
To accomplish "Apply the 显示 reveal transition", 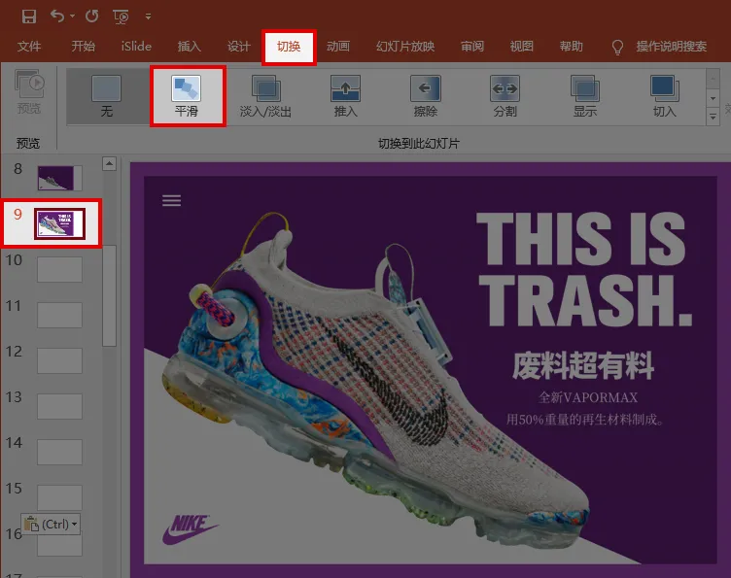I will point(584,96).
